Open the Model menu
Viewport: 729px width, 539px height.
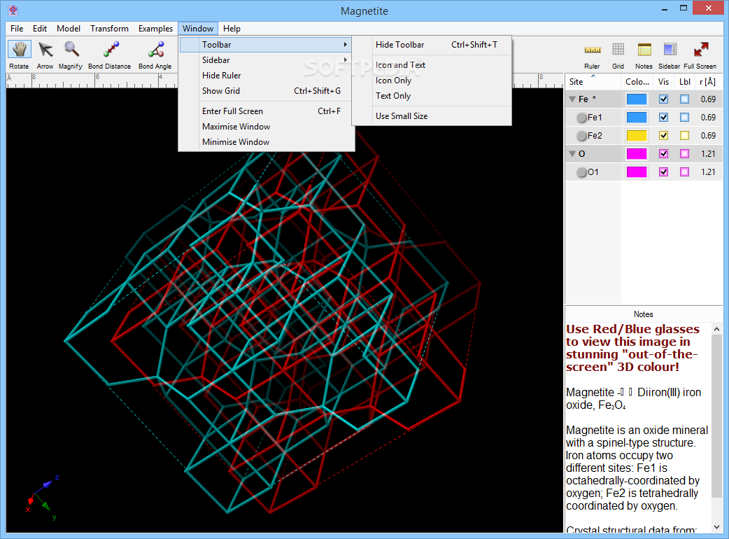tap(69, 29)
